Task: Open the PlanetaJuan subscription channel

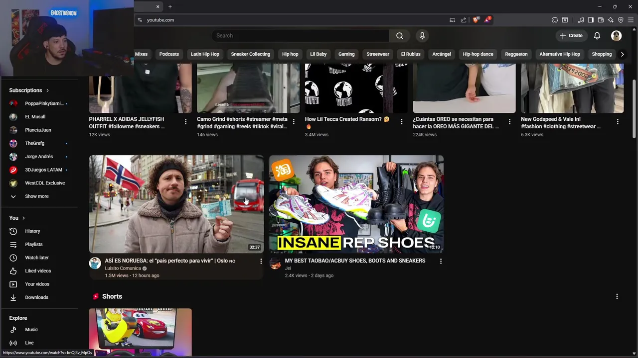Action: point(37,130)
